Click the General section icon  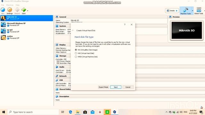click(x=57, y=17)
